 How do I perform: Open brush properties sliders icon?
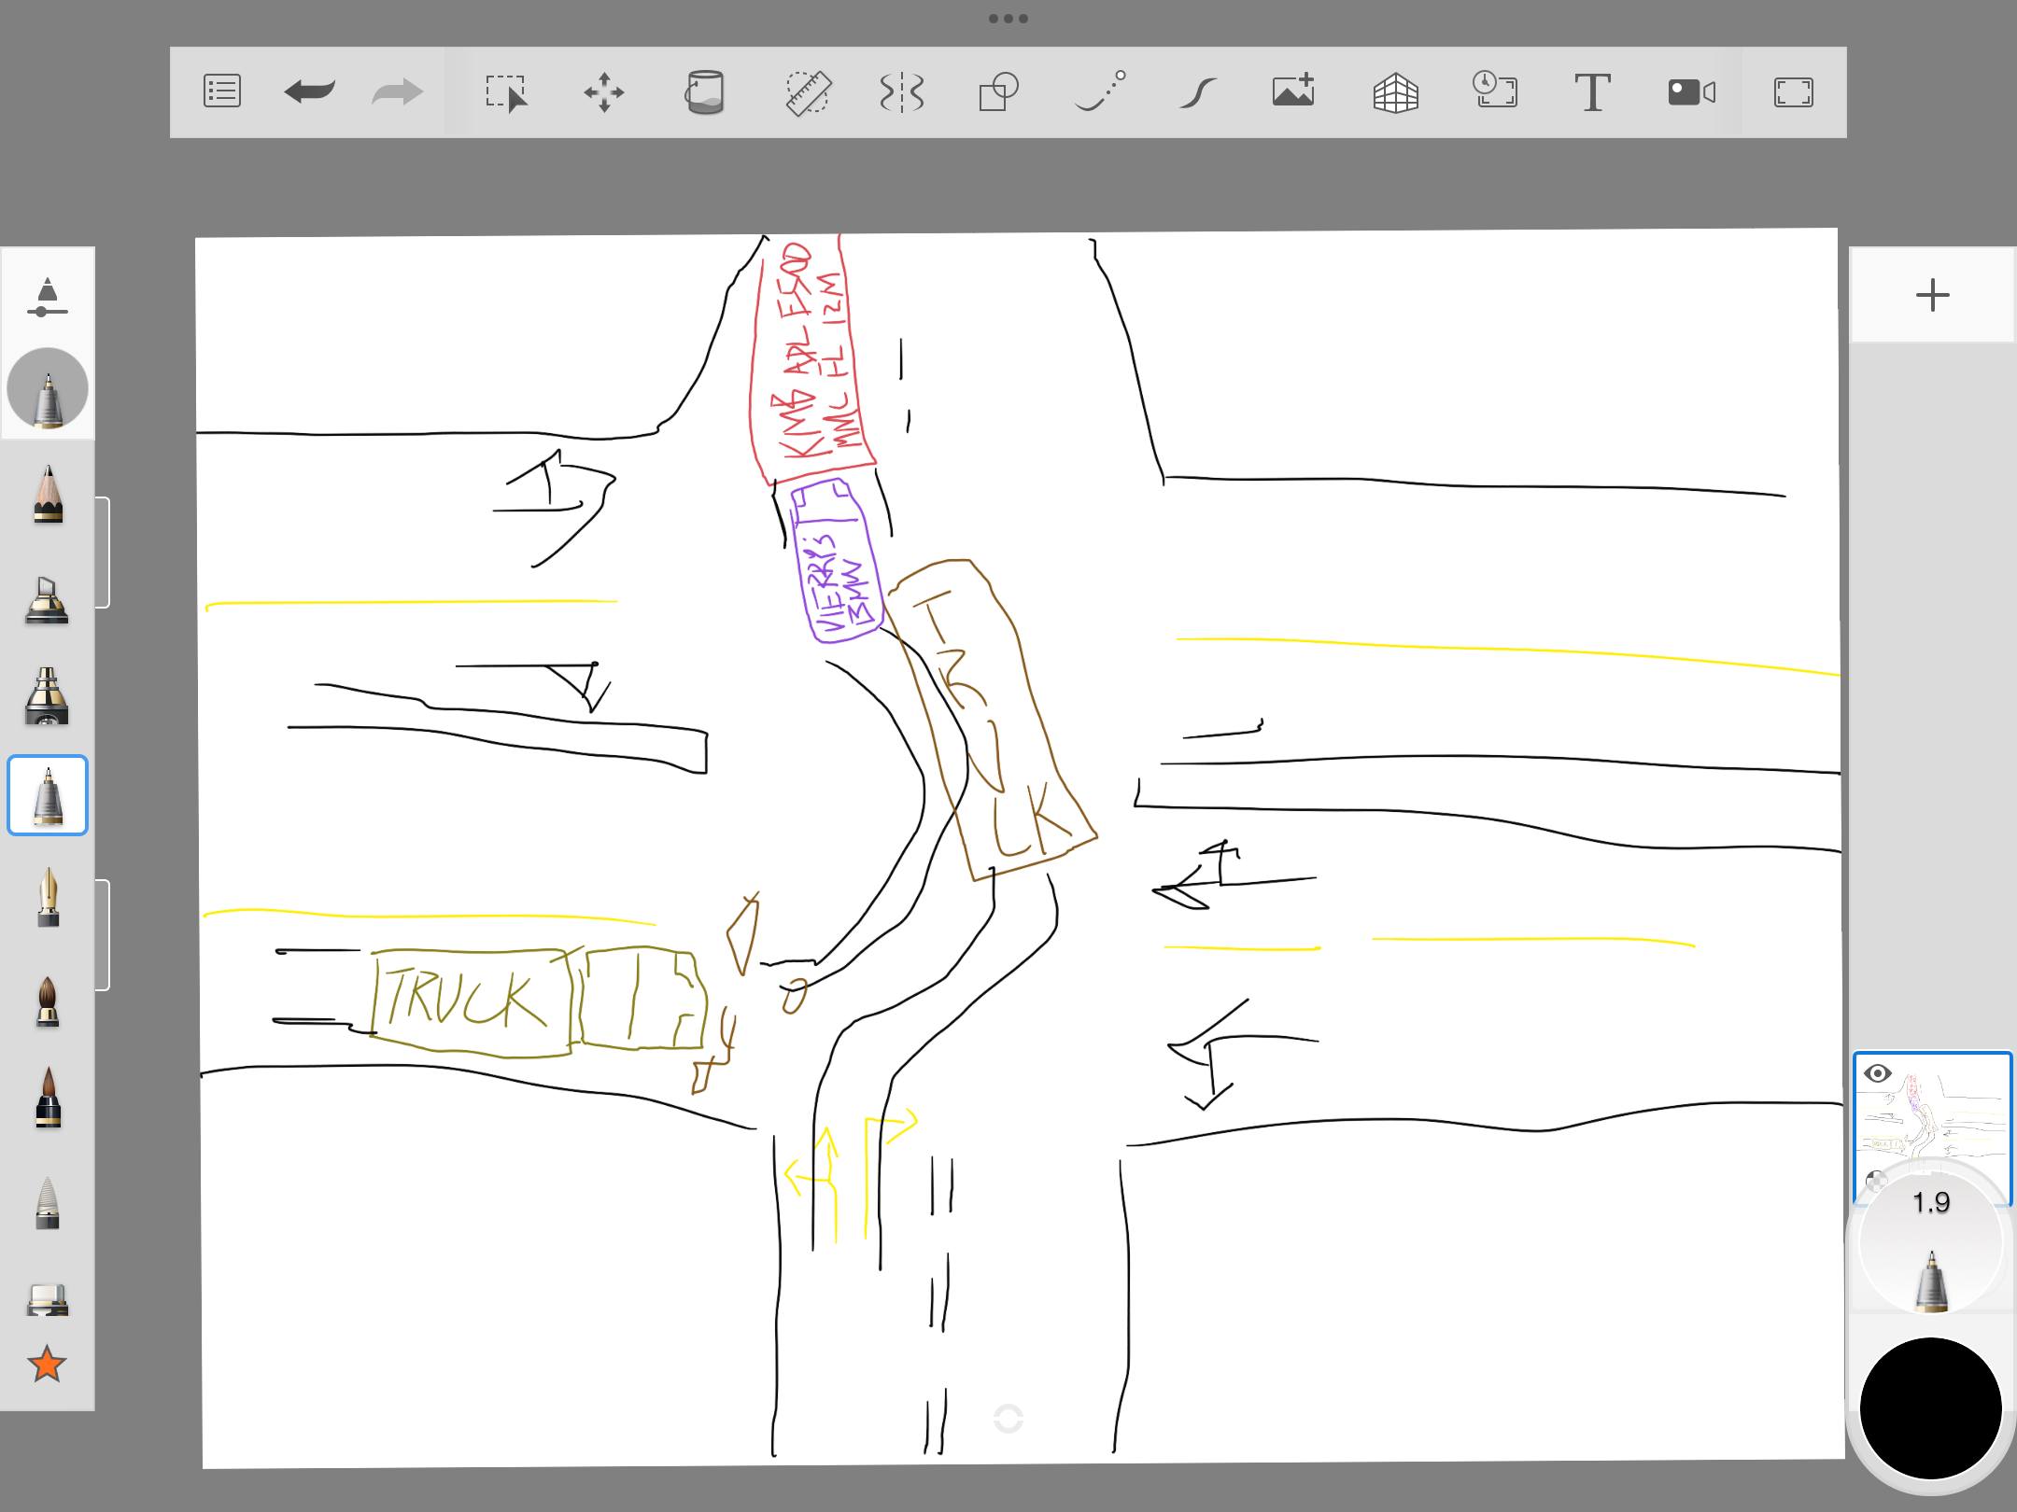click(47, 297)
